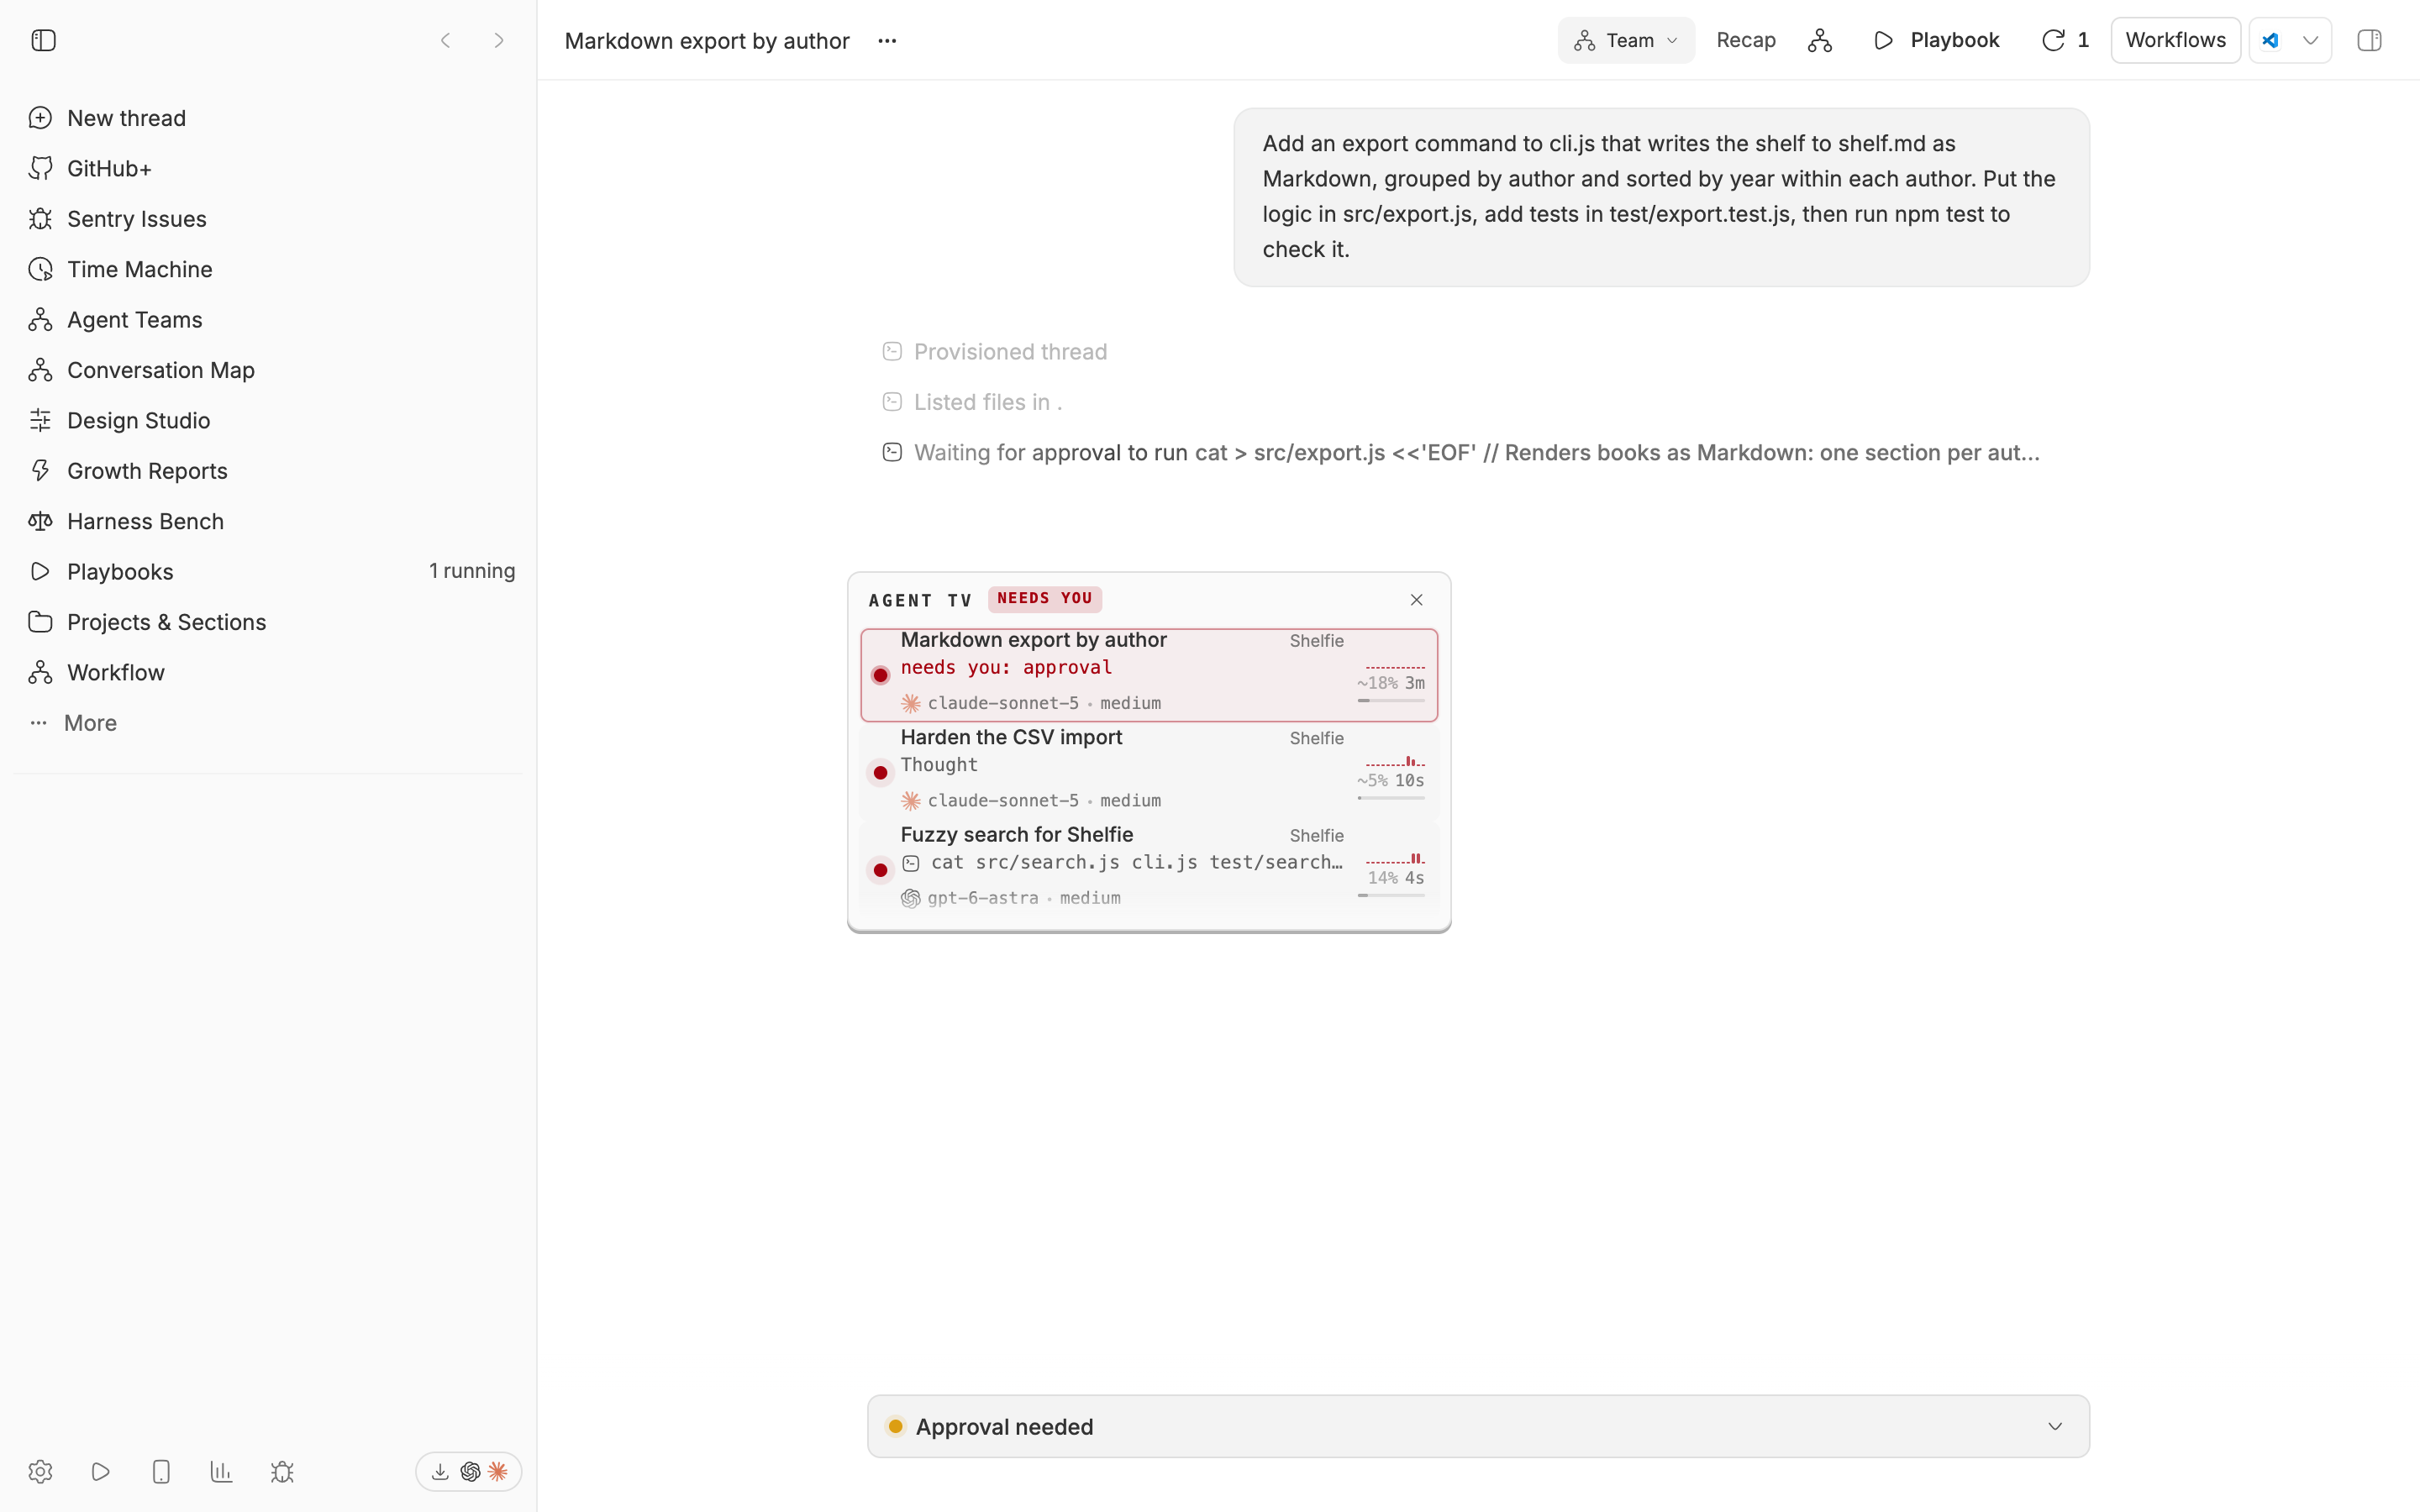The height and width of the screenshot is (1512, 2420).
Task: Close the Agent TV panel
Action: [x=1416, y=599]
